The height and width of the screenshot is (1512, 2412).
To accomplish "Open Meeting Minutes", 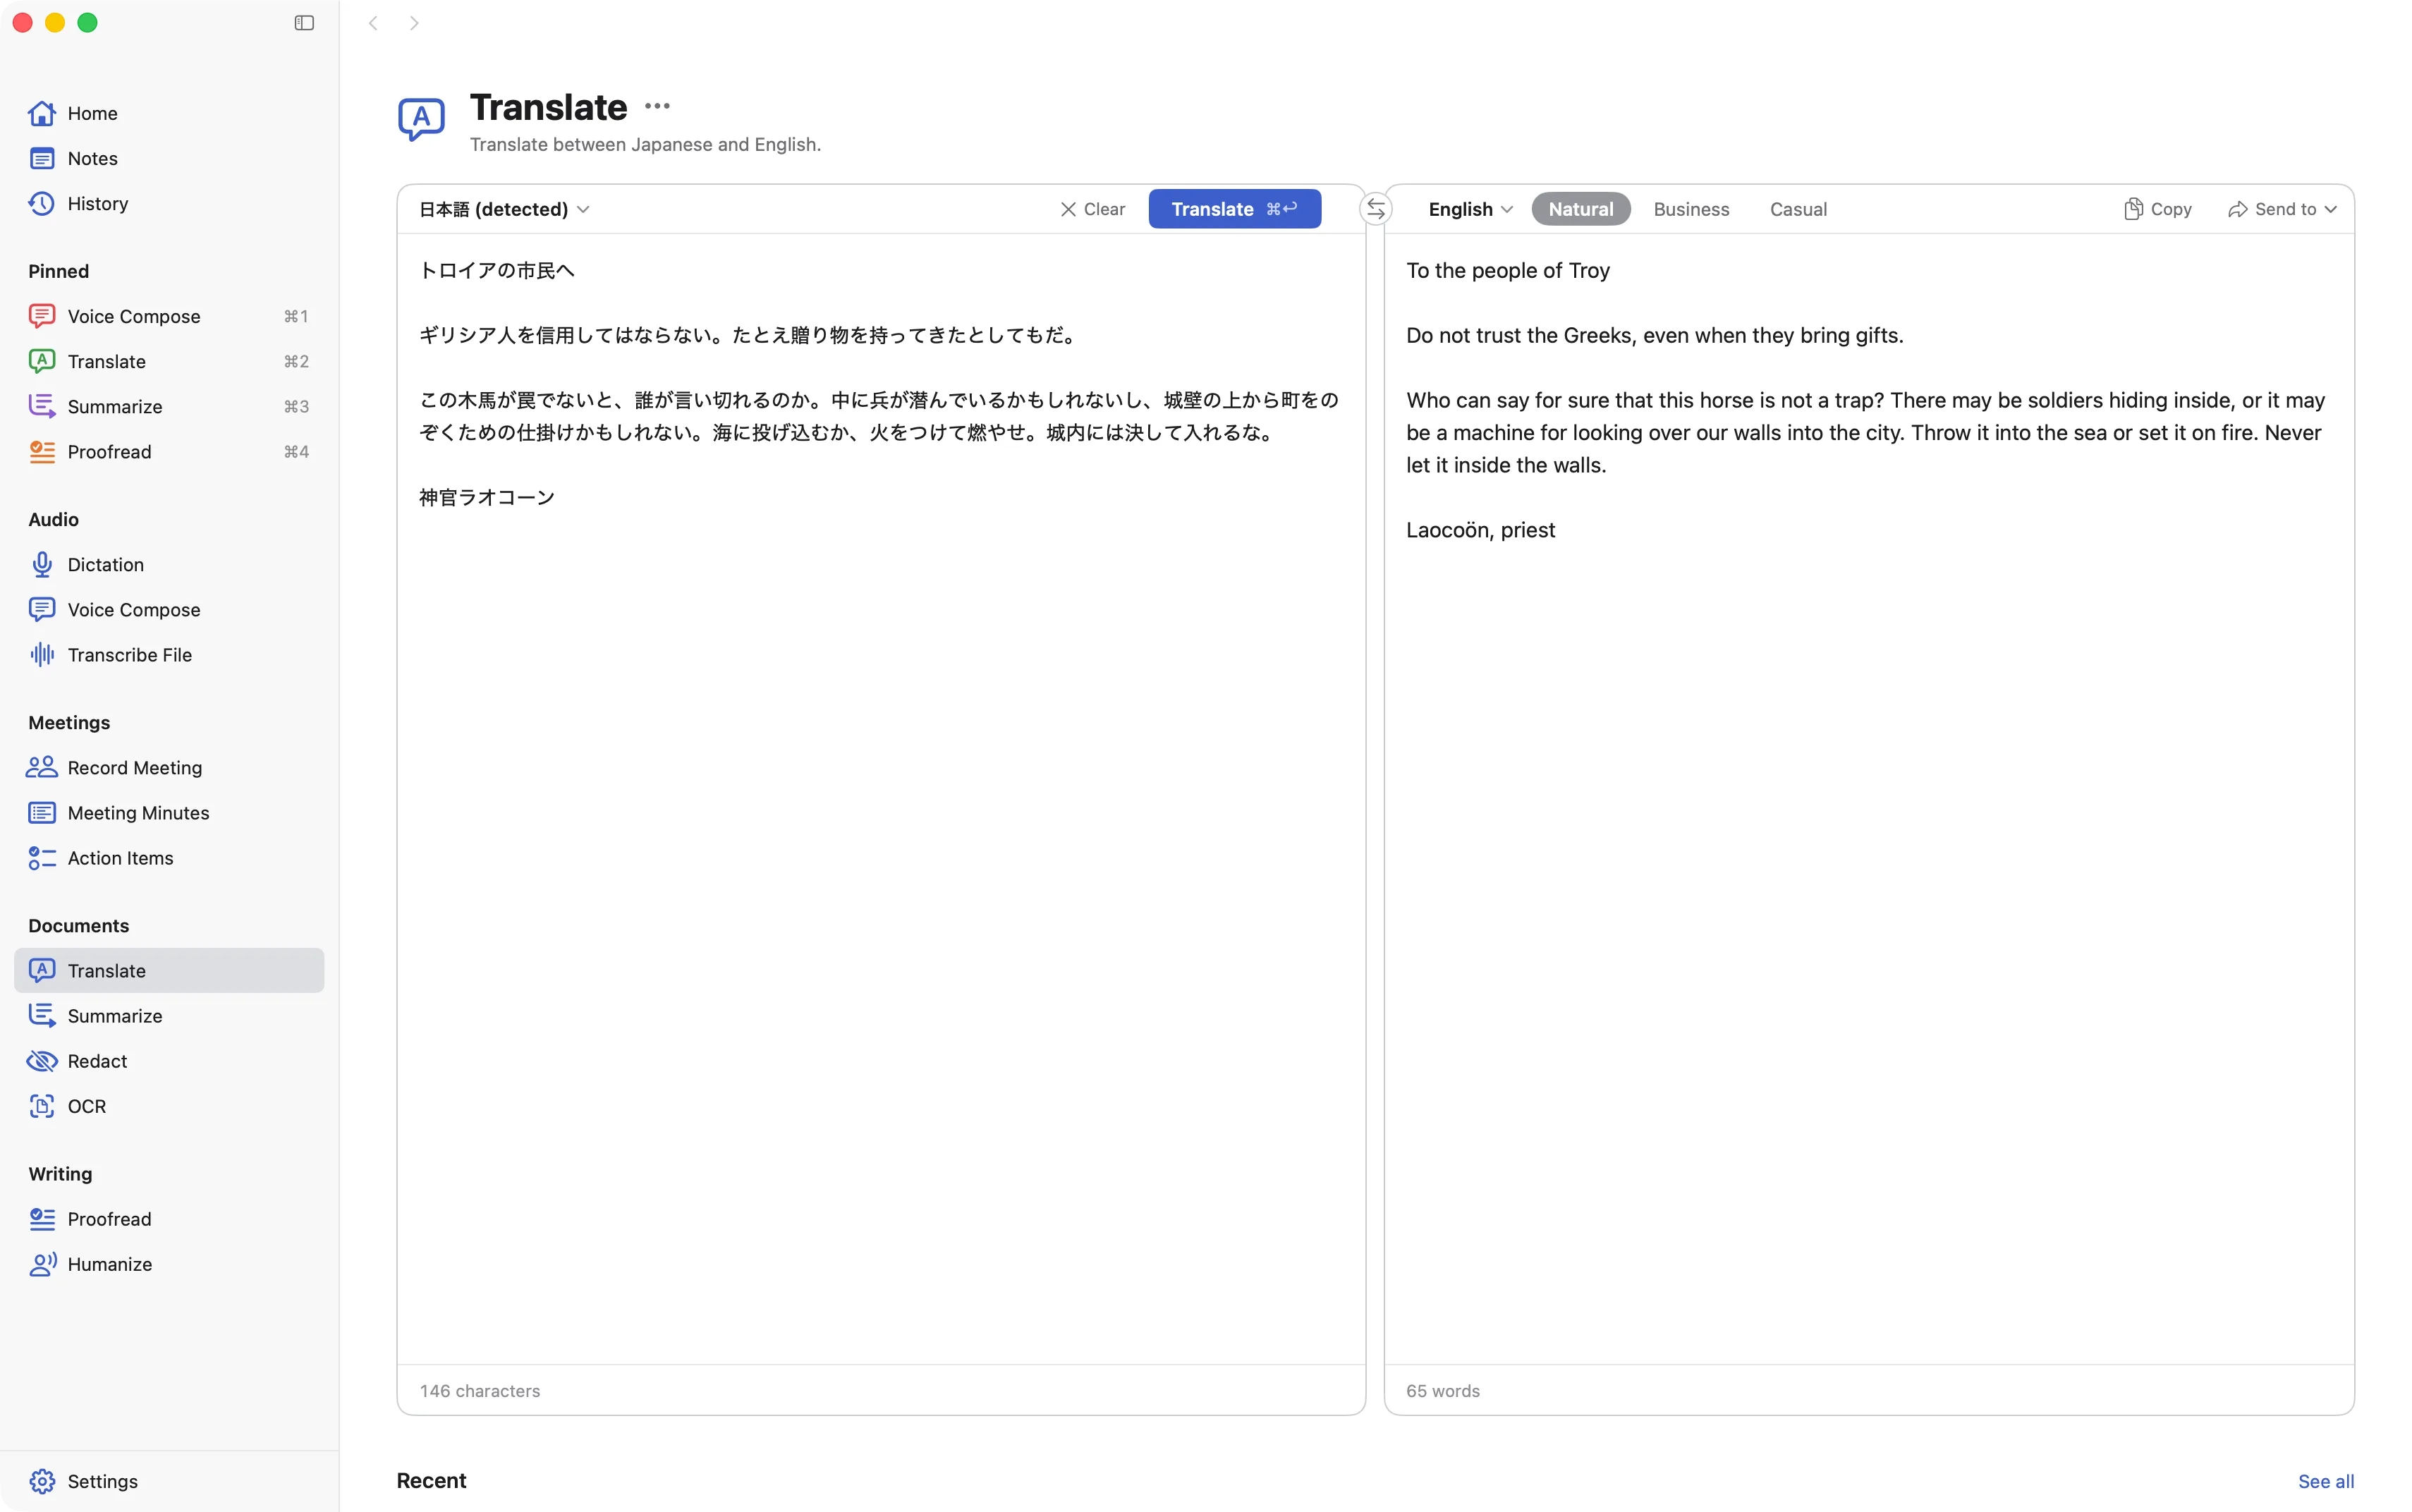I will click(x=169, y=812).
